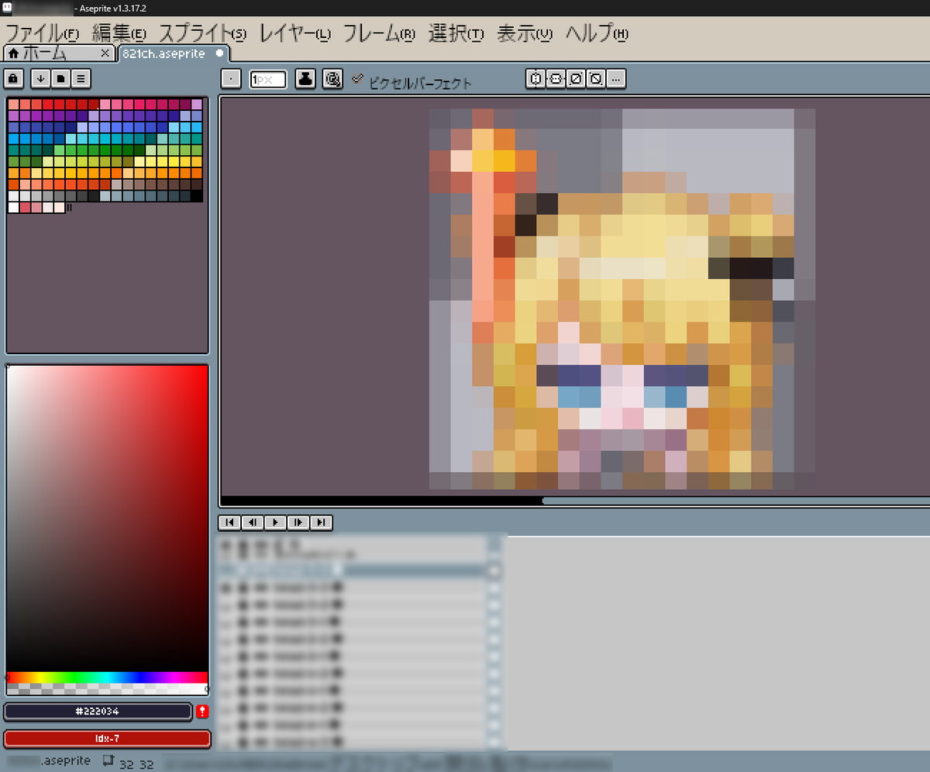Open the ヘルプ menu
930x772 pixels.
[597, 33]
